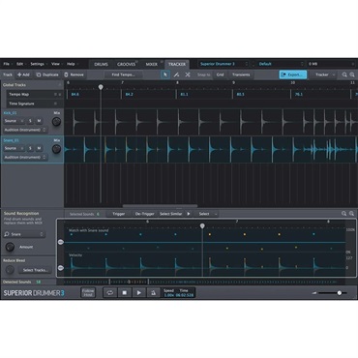The height and width of the screenshot is (358, 358).
Task: Click the right Tempo Map row icon
Action: (60, 94)
